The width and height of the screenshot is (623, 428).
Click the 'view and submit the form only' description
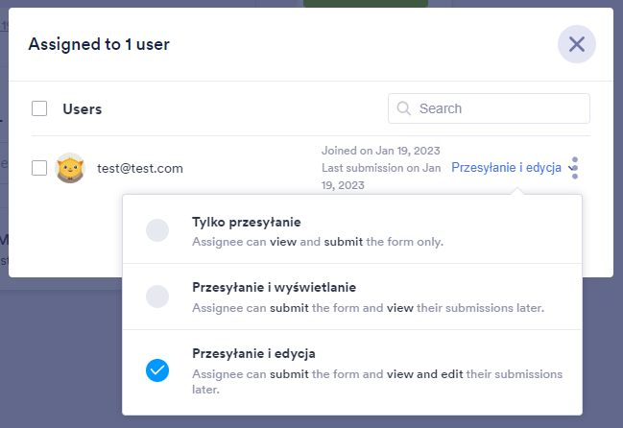pos(318,241)
